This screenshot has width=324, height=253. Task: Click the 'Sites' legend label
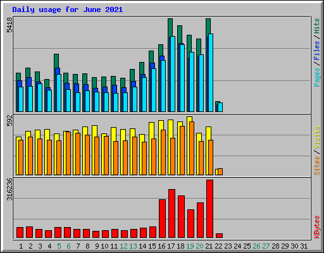tap(317, 166)
